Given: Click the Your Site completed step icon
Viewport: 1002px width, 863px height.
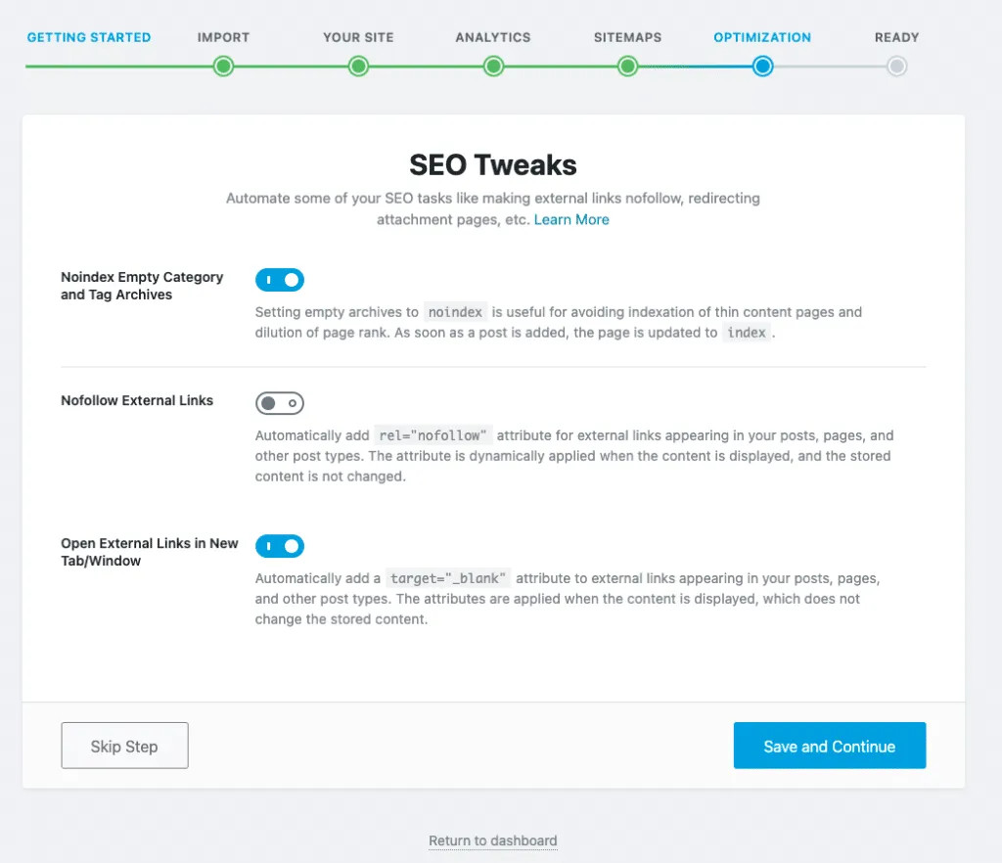Looking at the screenshot, I should click(x=358, y=67).
